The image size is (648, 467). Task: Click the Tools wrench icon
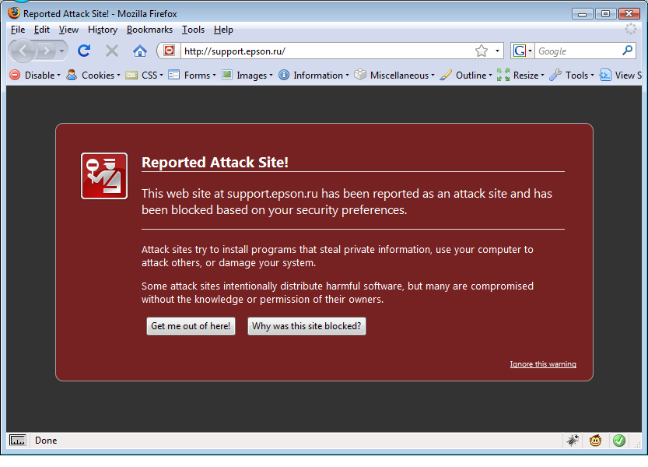555,75
